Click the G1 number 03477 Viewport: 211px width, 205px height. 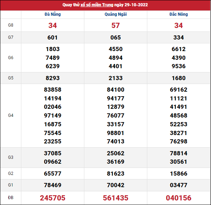coord(178,185)
